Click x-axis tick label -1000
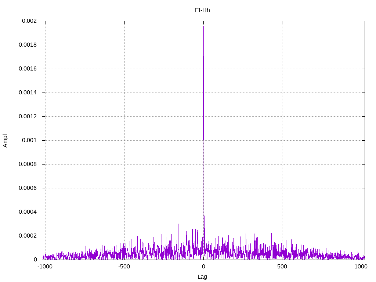This screenshot has width=376, height=282. [x=45, y=267]
